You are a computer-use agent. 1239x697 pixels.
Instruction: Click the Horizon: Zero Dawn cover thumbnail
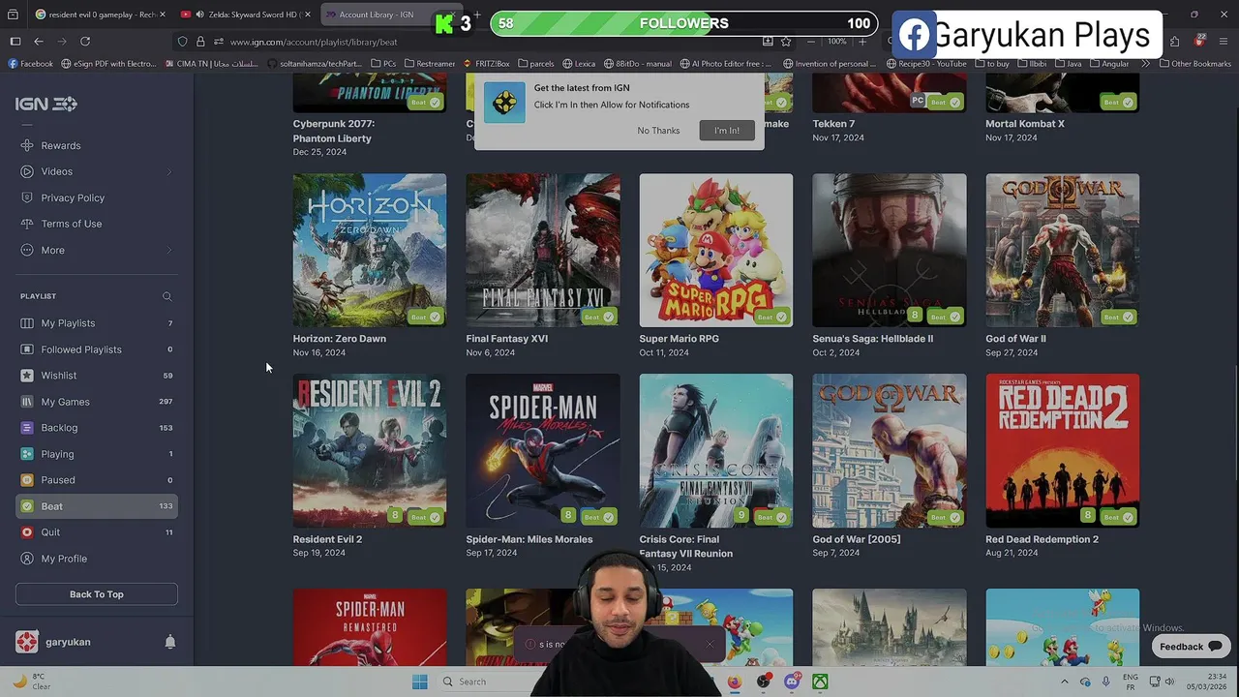coord(370,251)
